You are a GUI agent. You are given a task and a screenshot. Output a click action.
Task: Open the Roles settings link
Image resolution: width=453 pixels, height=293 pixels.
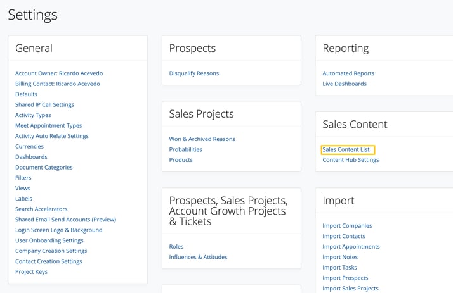coord(176,247)
